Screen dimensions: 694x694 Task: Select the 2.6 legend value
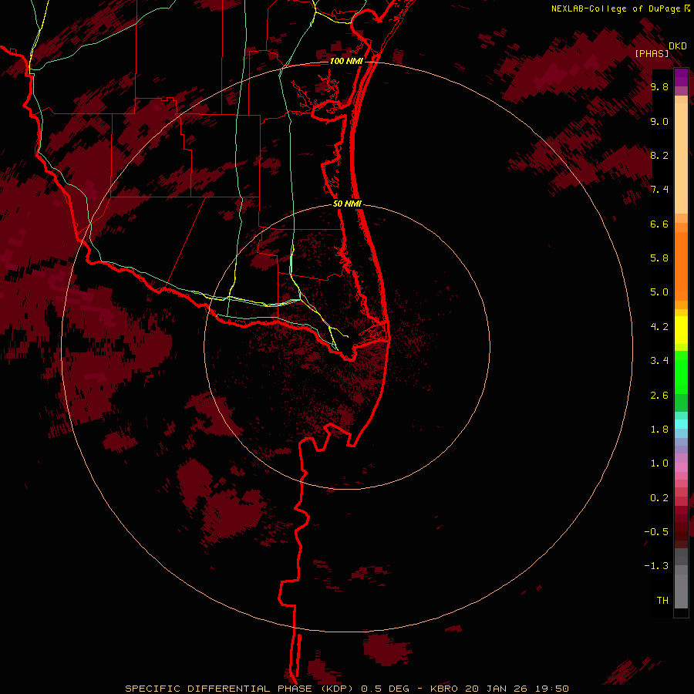click(x=659, y=396)
